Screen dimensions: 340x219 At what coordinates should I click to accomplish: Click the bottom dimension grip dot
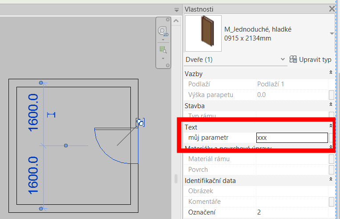point(41,208)
